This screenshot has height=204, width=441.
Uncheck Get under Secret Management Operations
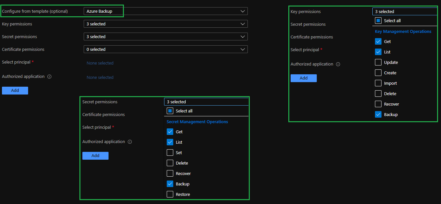170,132
